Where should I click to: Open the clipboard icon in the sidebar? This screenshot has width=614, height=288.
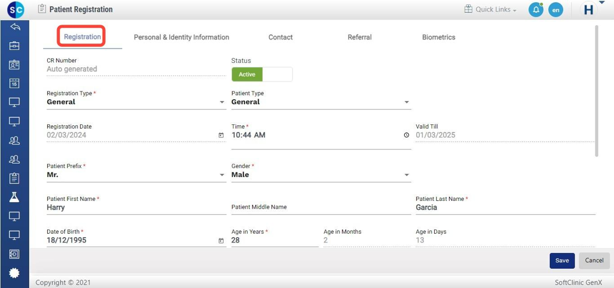[14, 178]
